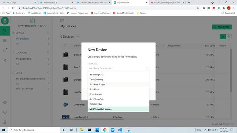Open the user profile icon in the sidebar
237x133 pixels.
point(5,122)
